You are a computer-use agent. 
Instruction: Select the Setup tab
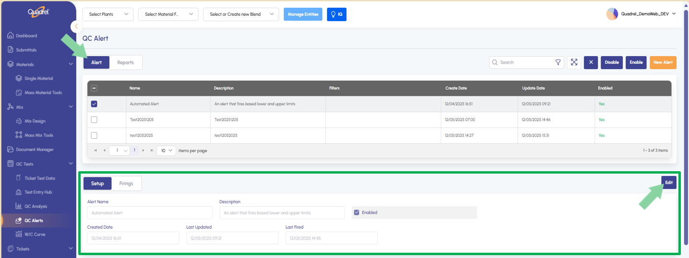click(97, 183)
